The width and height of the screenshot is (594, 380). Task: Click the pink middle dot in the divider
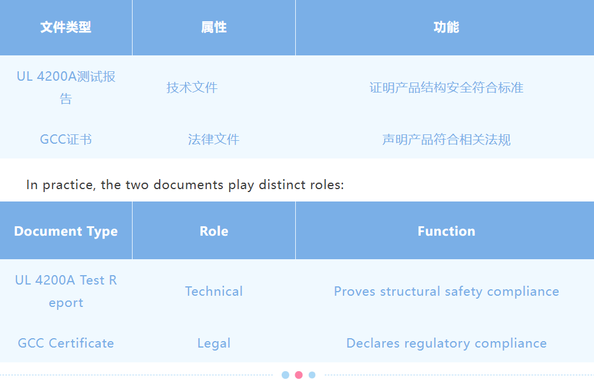[299, 375]
